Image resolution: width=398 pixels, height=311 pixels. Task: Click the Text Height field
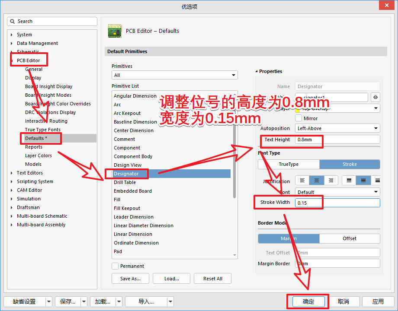coord(337,140)
